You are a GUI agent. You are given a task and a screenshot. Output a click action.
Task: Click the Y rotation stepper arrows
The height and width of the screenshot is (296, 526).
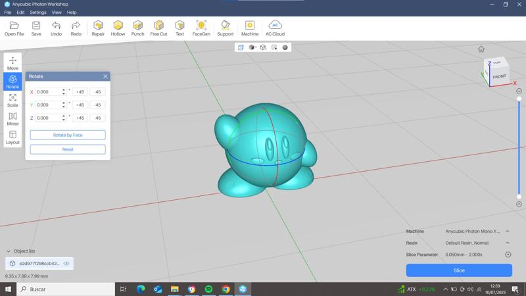[x=63, y=105]
